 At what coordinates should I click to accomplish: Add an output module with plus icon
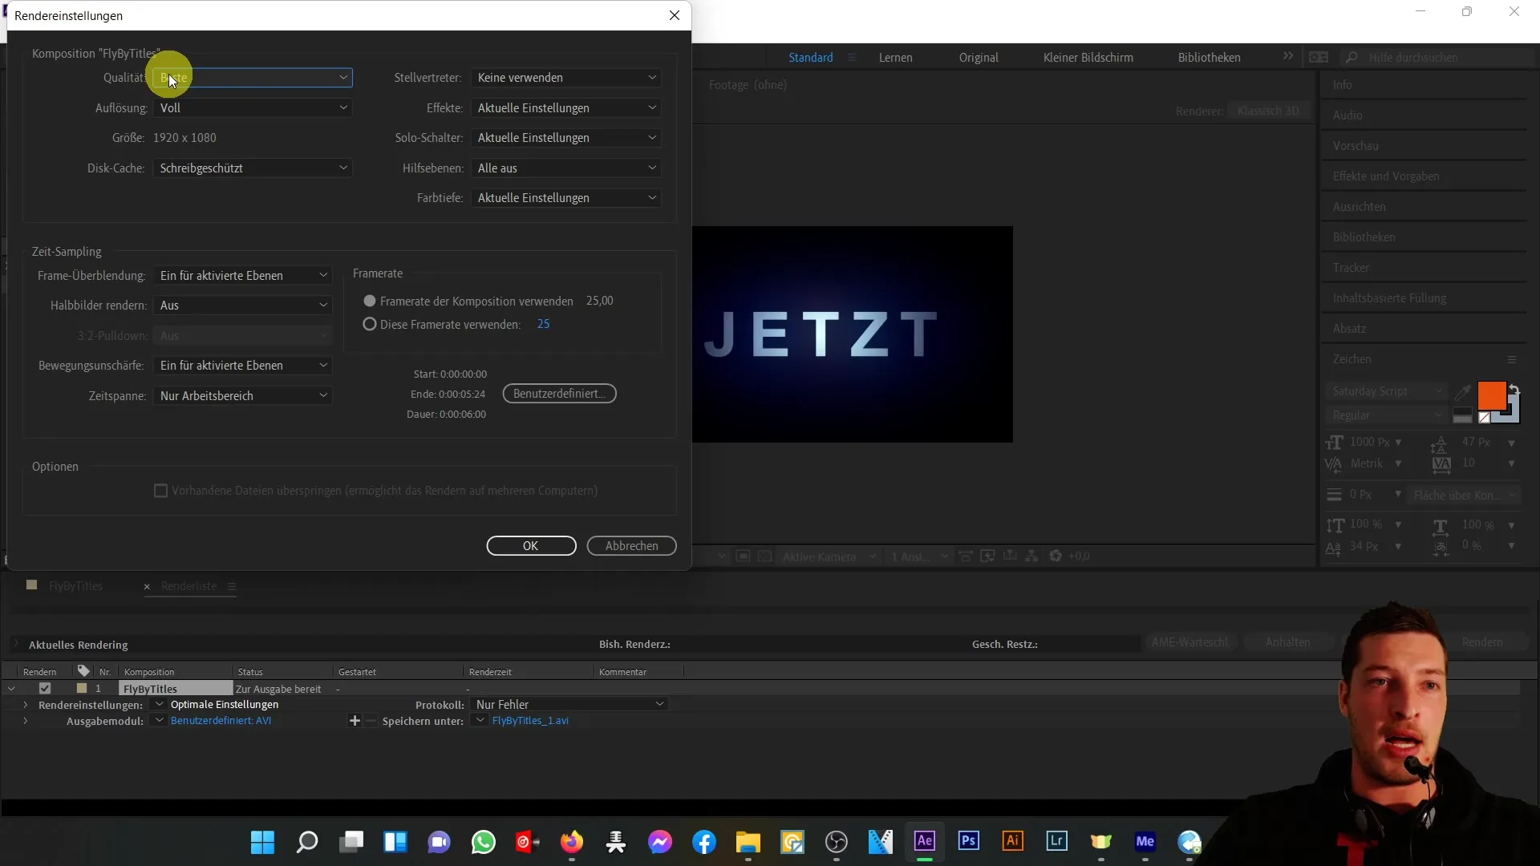click(x=355, y=721)
